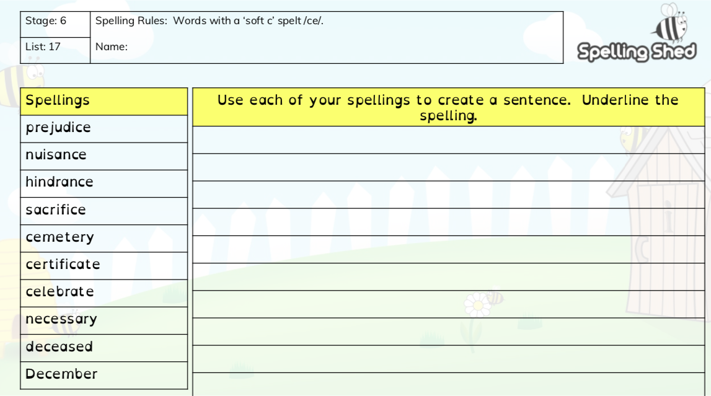Choose the word certificate in the list
The width and height of the screenshot is (711, 396).
(63, 265)
